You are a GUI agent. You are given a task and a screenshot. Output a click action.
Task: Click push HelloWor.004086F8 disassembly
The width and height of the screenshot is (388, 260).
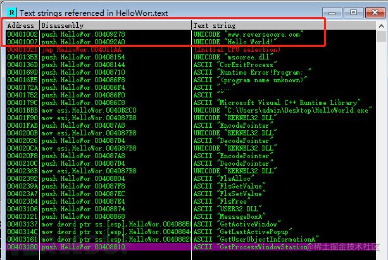click(83, 80)
